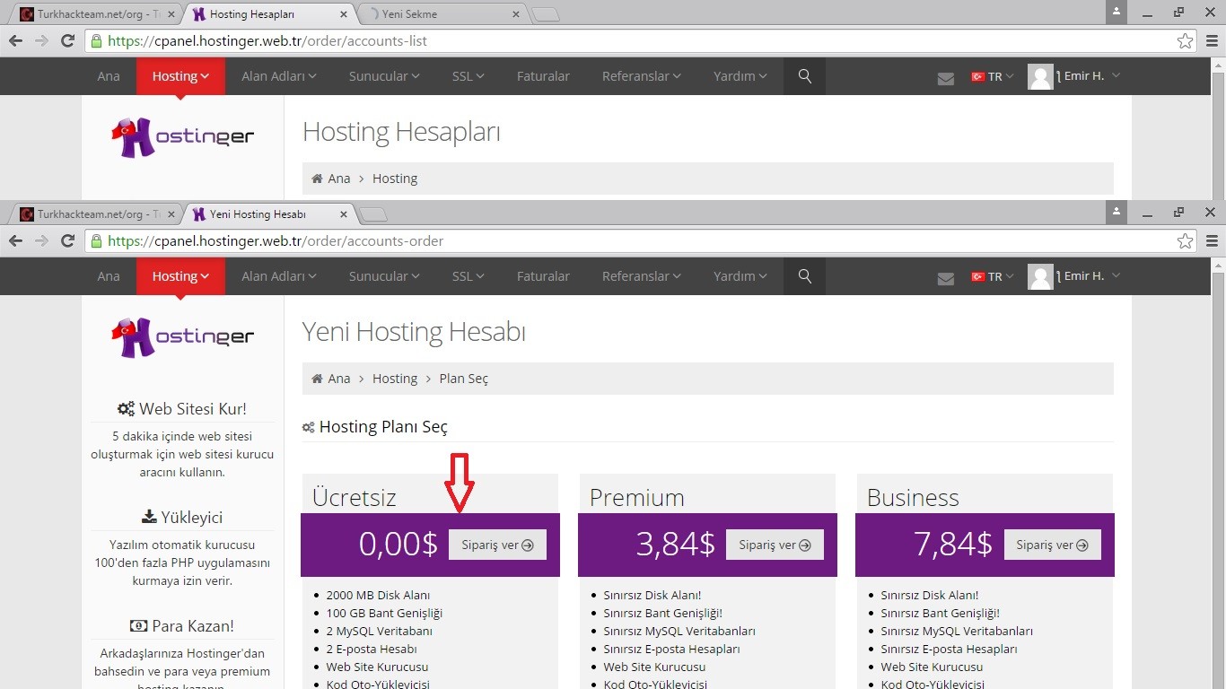Click the Hostinger logo on Yeni Hosting Hesabı page

point(182,337)
